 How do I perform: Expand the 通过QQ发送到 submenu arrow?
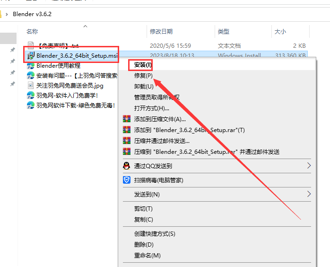coord(309,166)
